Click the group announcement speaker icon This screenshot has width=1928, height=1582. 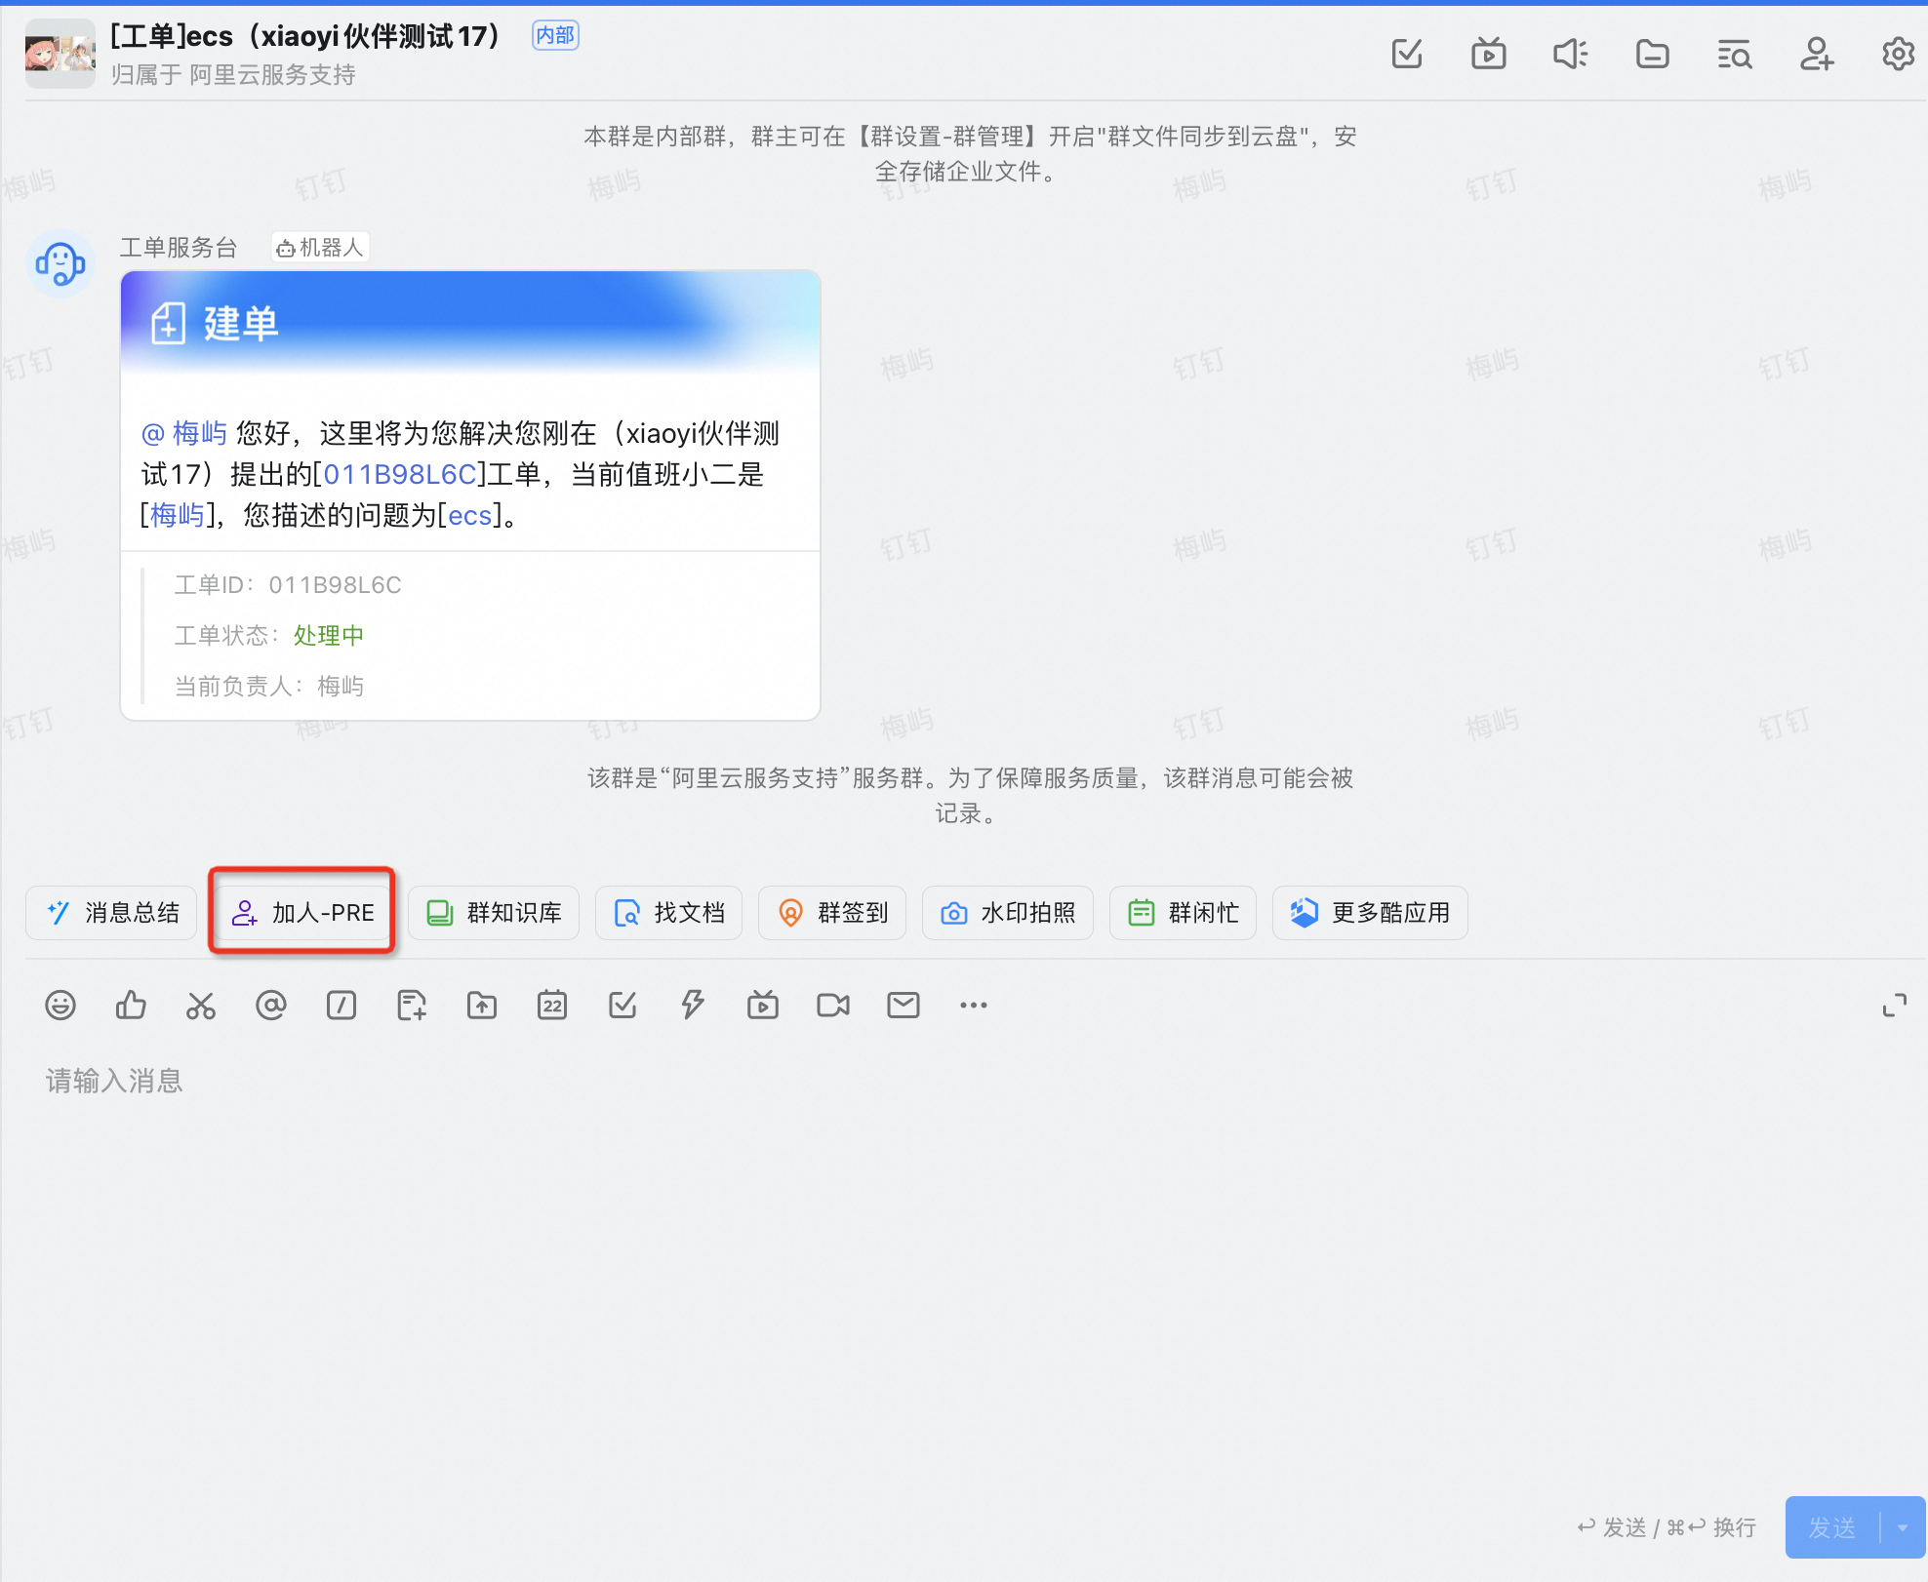(x=1570, y=54)
